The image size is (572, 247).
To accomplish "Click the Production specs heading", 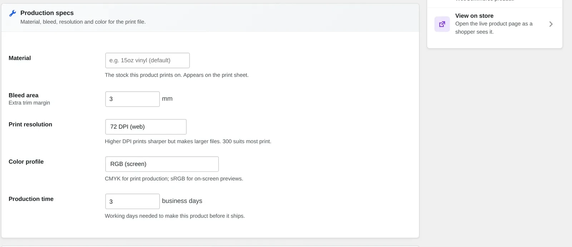I will tap(47, 13).
